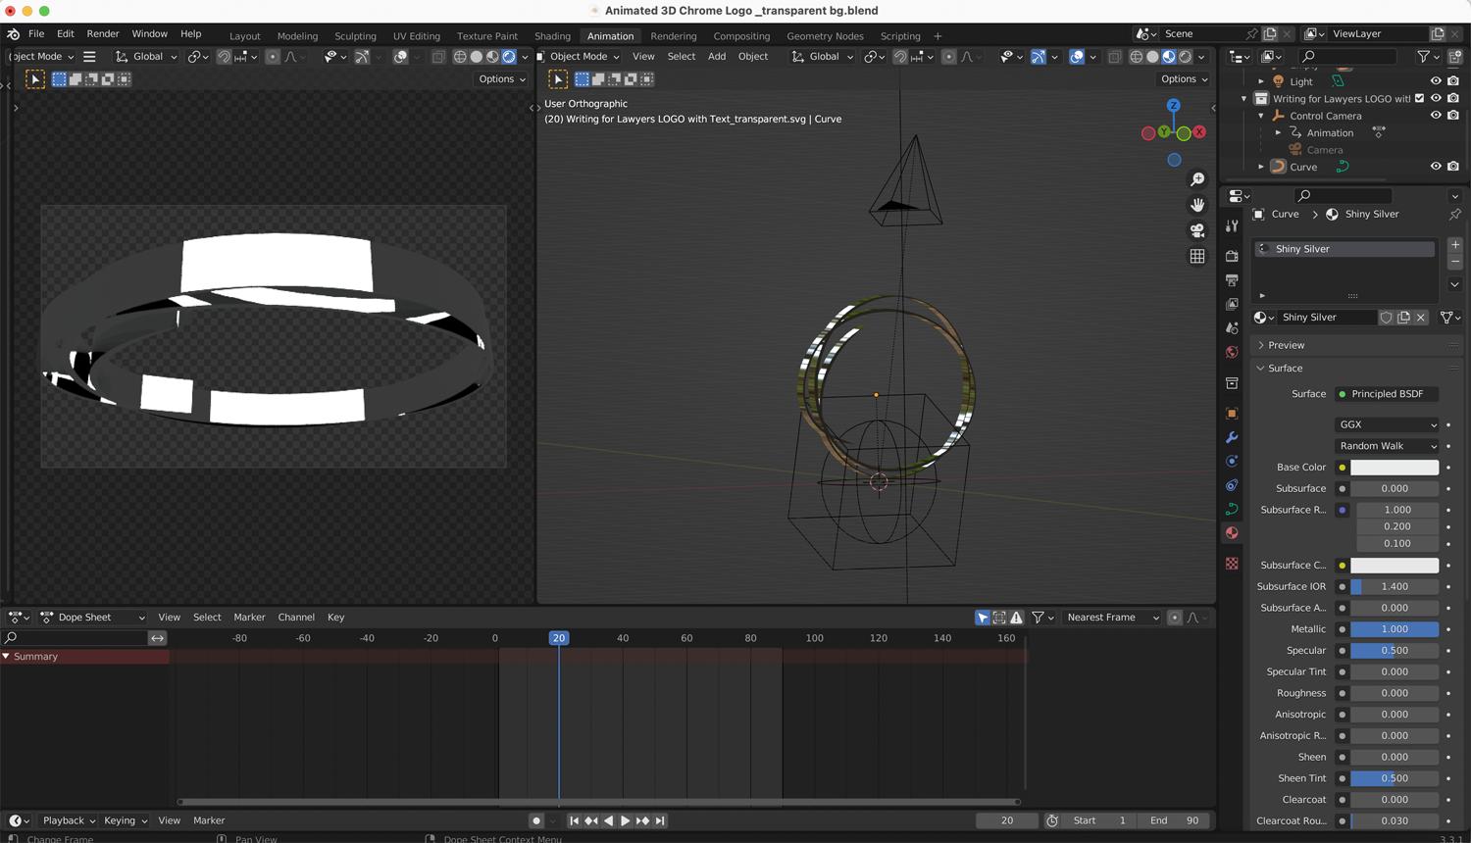
Task: Toggle viewport visibility eye for the Curve object
Action: 1436,166
